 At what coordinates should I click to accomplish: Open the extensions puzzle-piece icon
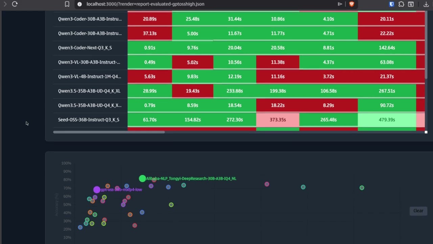[x=401, y=4]
